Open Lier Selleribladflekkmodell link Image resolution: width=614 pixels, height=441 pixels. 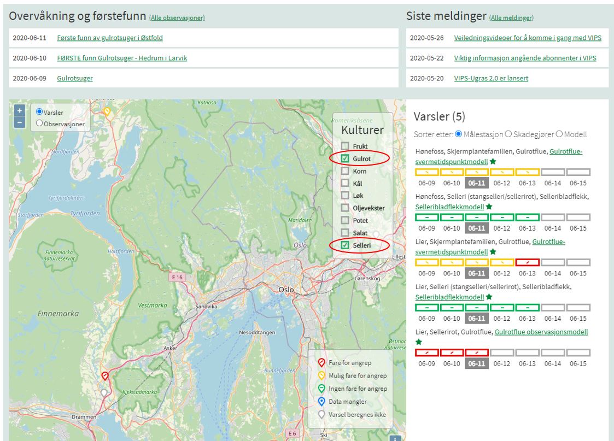tap(450, 297)
